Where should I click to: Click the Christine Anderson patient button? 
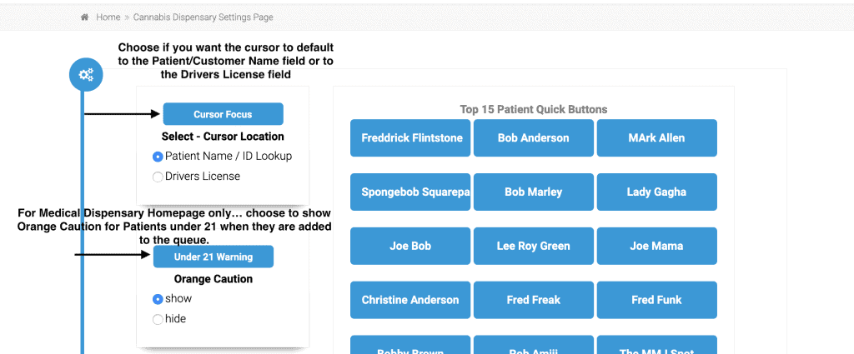click(410, 300)
